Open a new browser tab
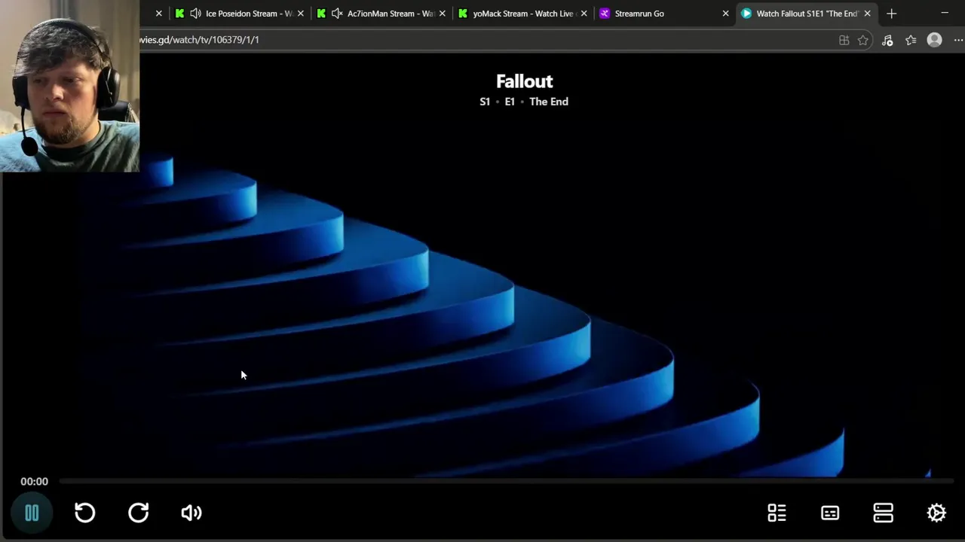The width and height of the screenshot is (965, 542). (x=891, y=14)
